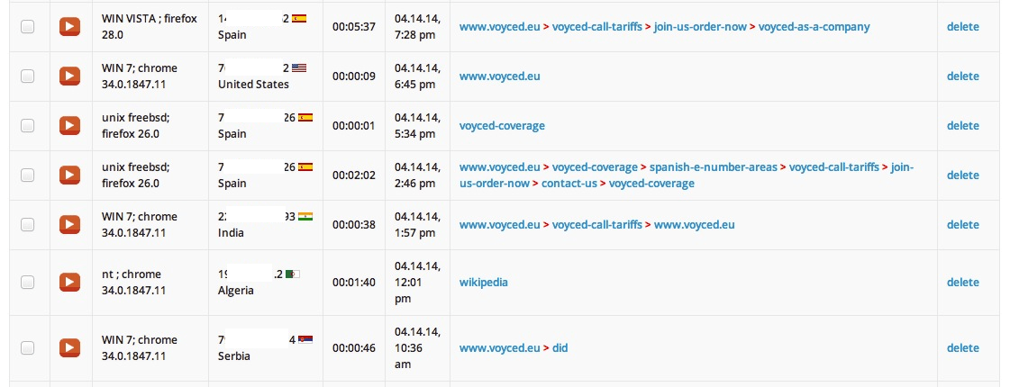The width and height of the screenshot is (1010, 387).
Task: Open the contact-us page link
Action: point(569,183)
